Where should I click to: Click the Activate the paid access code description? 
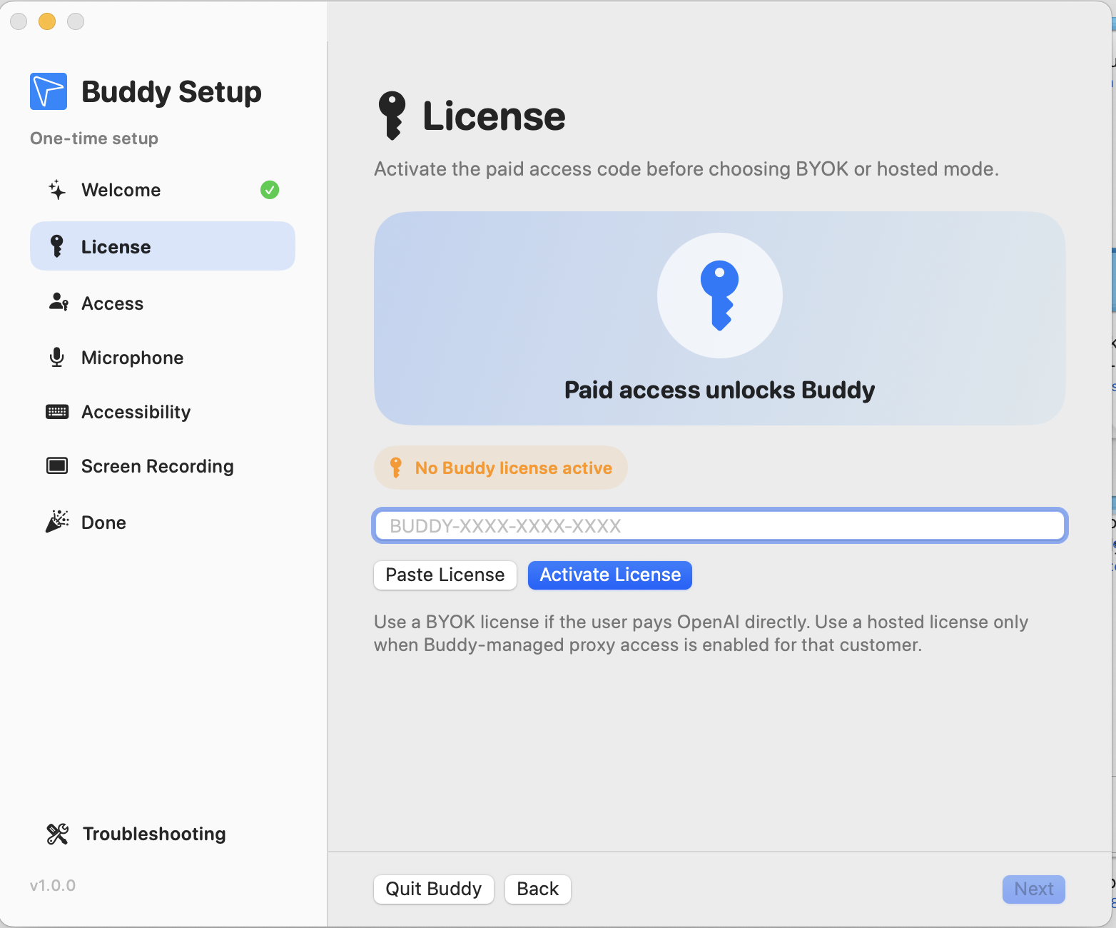pos(686,169)
